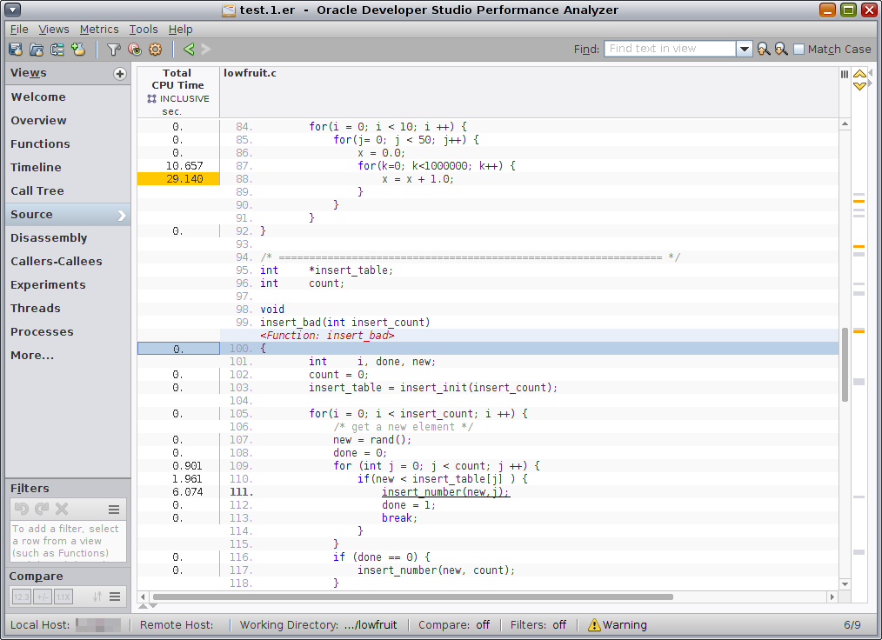This screenshot has height=640, width=882.
Task: Click the horizontal scrollbar under source code
Action: [413, 597]
